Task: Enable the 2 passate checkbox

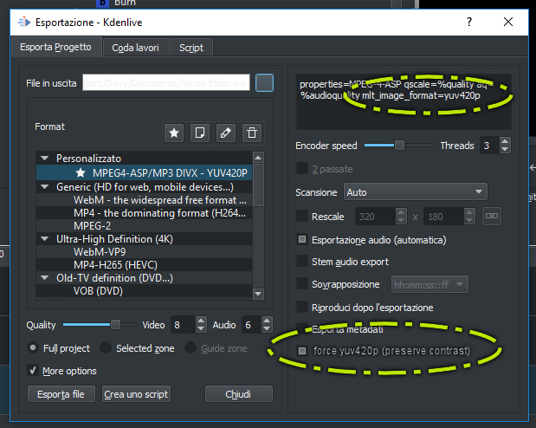Action: [x=302, y=168]
